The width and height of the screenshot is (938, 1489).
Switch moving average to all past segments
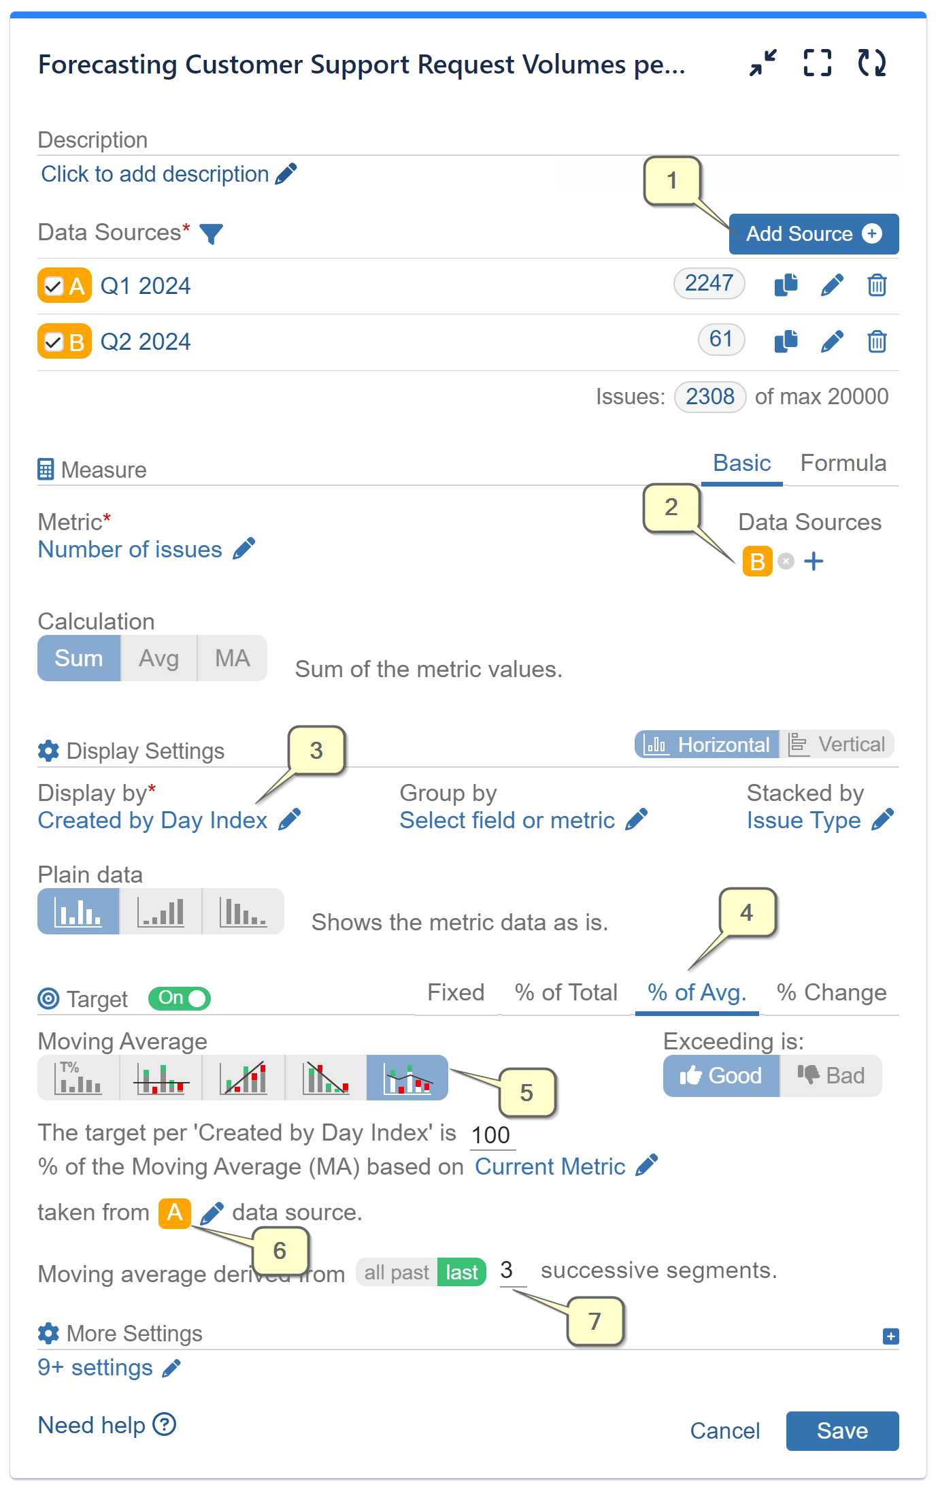coord(397,1271)
